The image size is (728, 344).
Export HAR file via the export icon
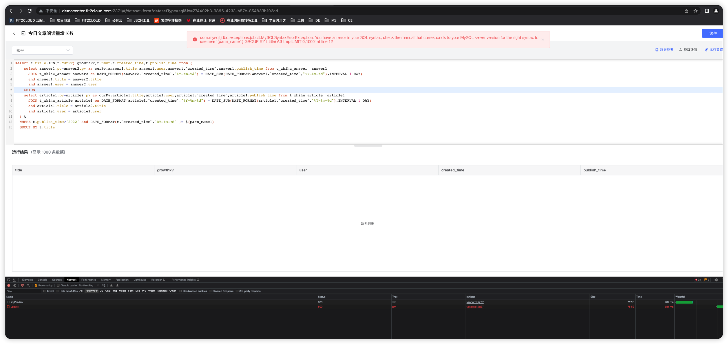click(117, 286)
